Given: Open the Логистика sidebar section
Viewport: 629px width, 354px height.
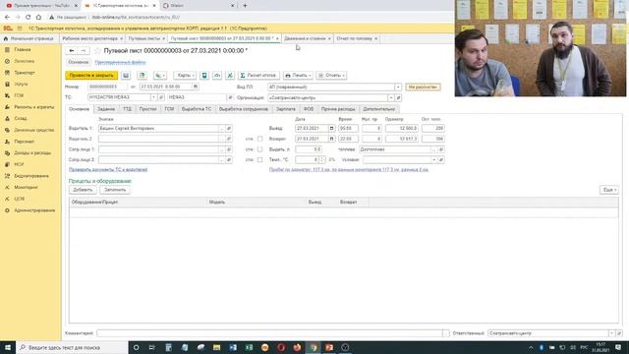Looking at the screenshot, I should click(24, 61).
